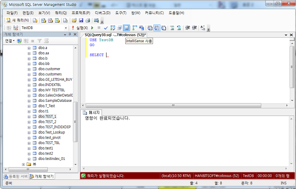Screen dimensions: 296x189
Task: Click the Object Explorer connect server icon
Action: [x=19, y=41]
